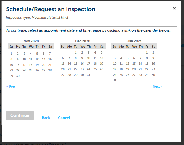Select January 13 on the calendar
Viewport: 184px width, 145px height.
134,64
